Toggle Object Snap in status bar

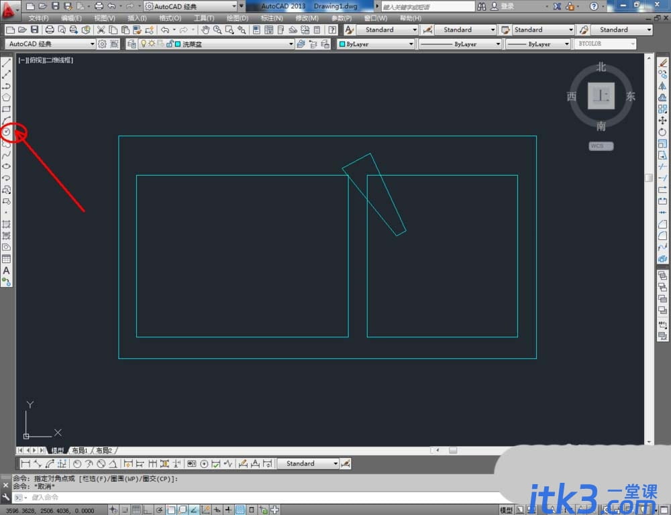[x=170, y=510]
